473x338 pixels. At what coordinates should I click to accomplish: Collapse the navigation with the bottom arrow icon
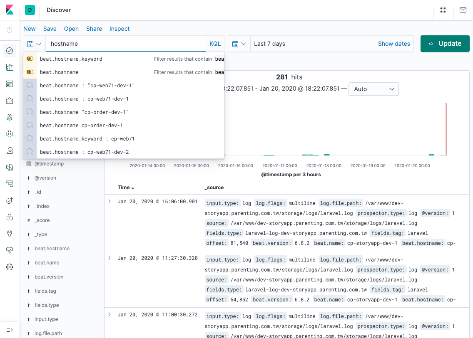10,329
